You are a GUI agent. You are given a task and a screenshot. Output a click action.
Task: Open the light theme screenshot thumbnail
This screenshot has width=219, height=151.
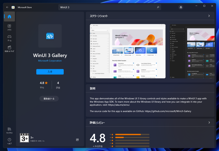point(128,51)
